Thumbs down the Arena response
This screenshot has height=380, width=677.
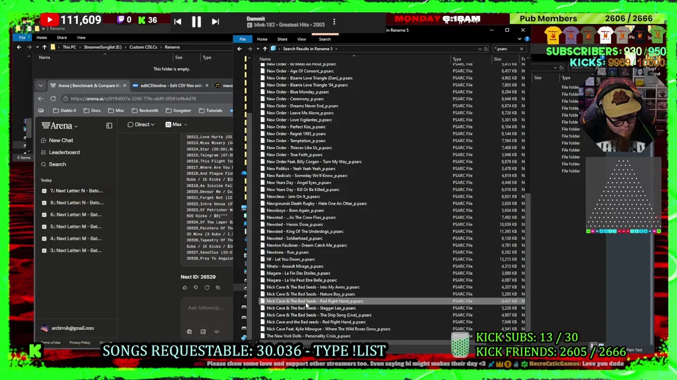(196, 288)
